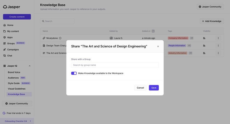Click the Tags column header
Image resolution: width=230 pixels, height=124 pixels.
click(x=170, y=31)
